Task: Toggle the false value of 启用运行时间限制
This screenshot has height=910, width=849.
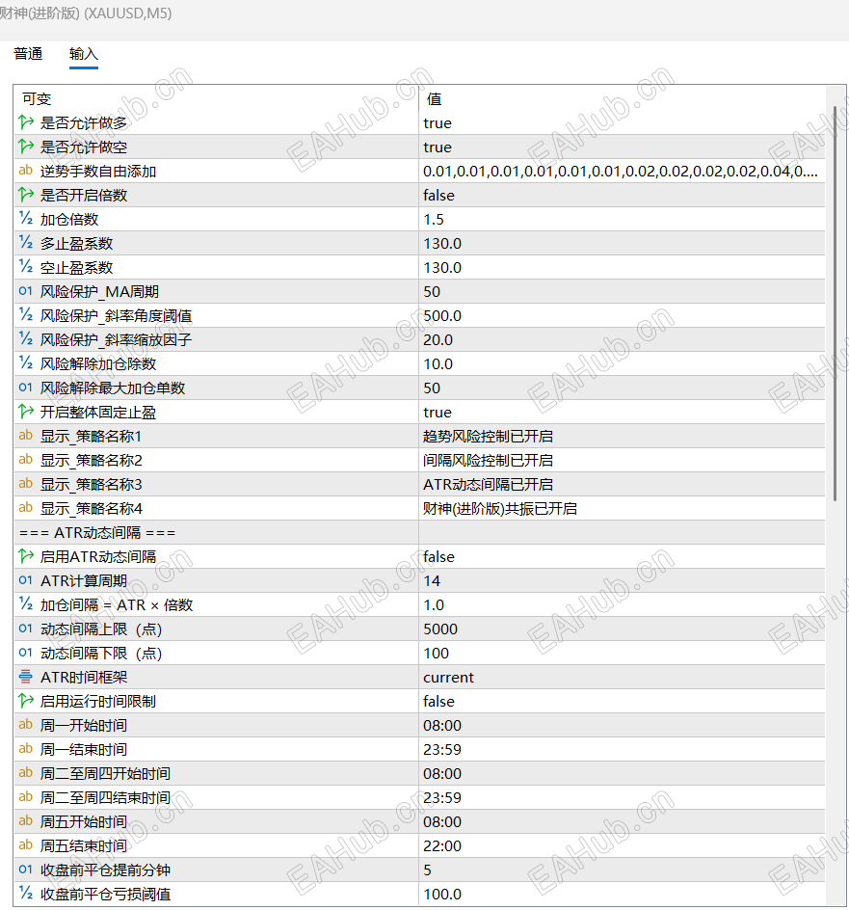Action: tap(438, 702)
